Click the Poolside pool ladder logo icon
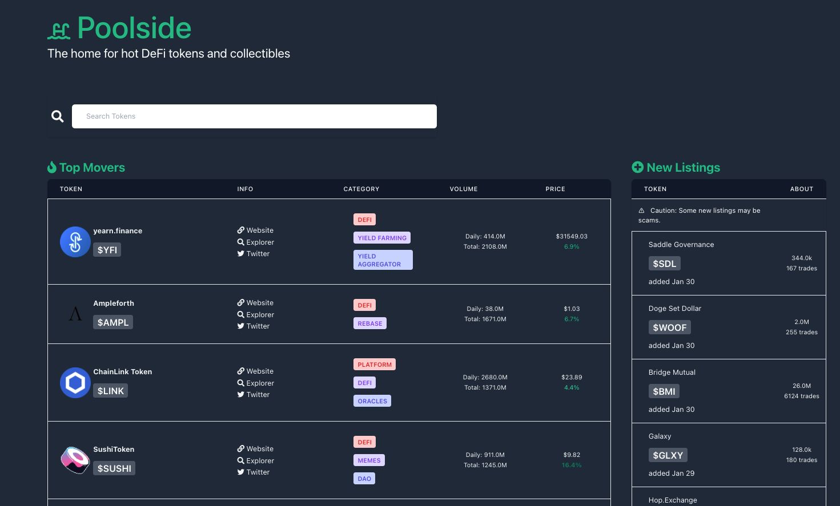 [x=59, y=31]
